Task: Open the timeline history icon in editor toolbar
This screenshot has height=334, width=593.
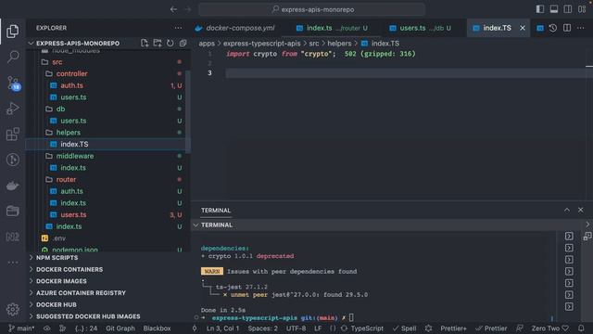Action: (553, 28)
